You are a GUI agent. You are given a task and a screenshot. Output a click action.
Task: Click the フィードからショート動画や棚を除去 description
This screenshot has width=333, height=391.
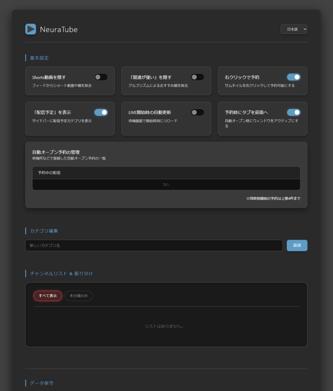pos(62,86)
